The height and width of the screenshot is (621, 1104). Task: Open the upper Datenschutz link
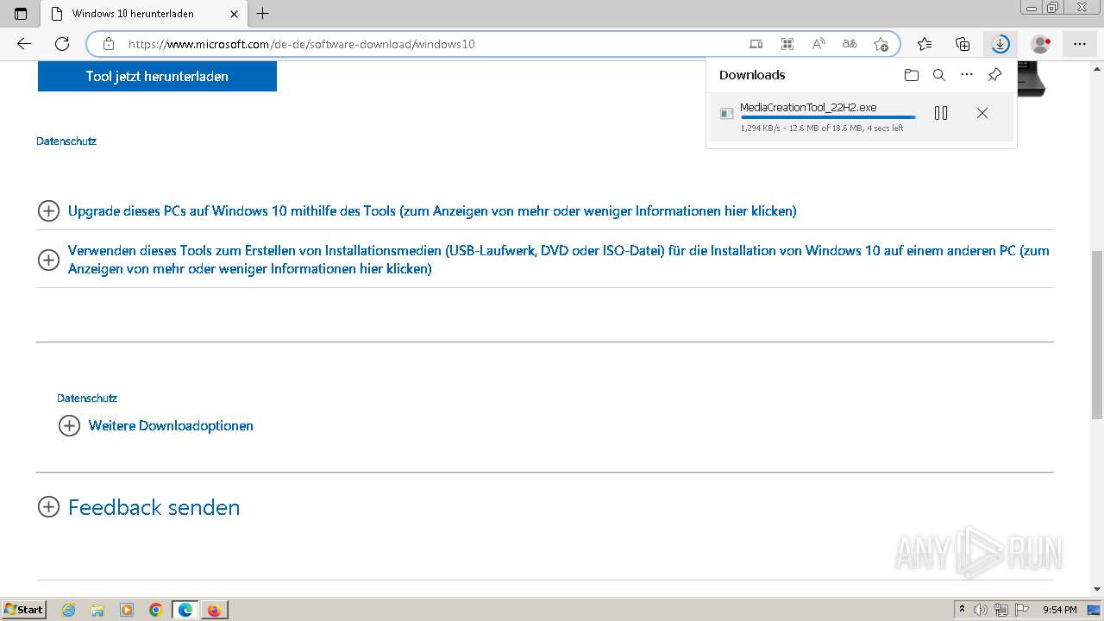[x=66, y=141]
